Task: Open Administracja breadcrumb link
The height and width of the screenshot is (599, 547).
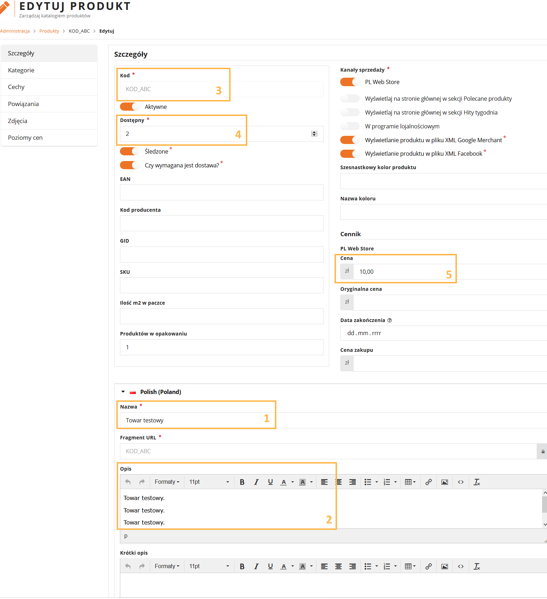Action: click(x=15, y=31)
